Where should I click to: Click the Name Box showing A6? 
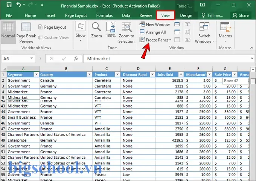coord(15,59)
